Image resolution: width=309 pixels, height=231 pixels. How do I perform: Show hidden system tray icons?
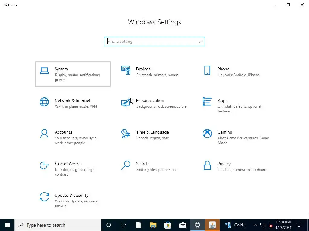point(255,225)
